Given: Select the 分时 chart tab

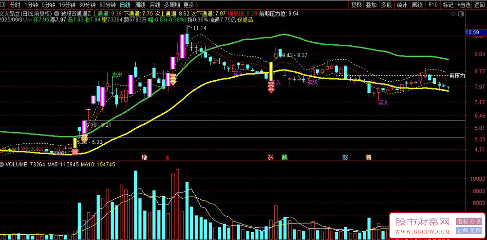Looking at the screenshot, I should tap(15, 5).
